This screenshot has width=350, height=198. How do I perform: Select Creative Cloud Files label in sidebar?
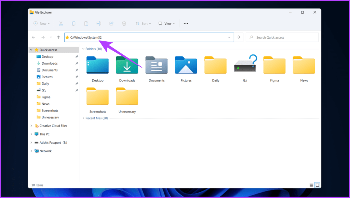[x=53, y=126]
